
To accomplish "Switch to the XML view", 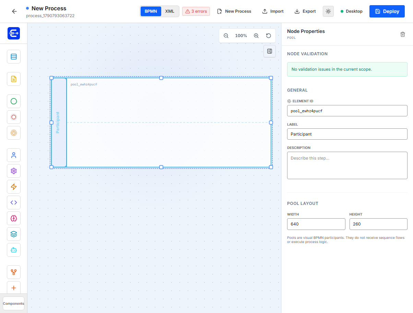I will (x=170, y=11).
